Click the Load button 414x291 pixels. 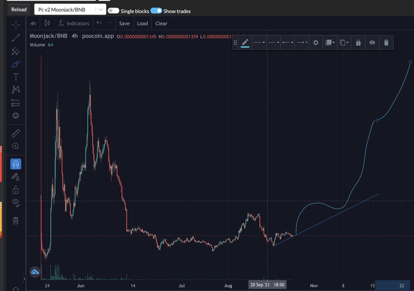point(142,23)
